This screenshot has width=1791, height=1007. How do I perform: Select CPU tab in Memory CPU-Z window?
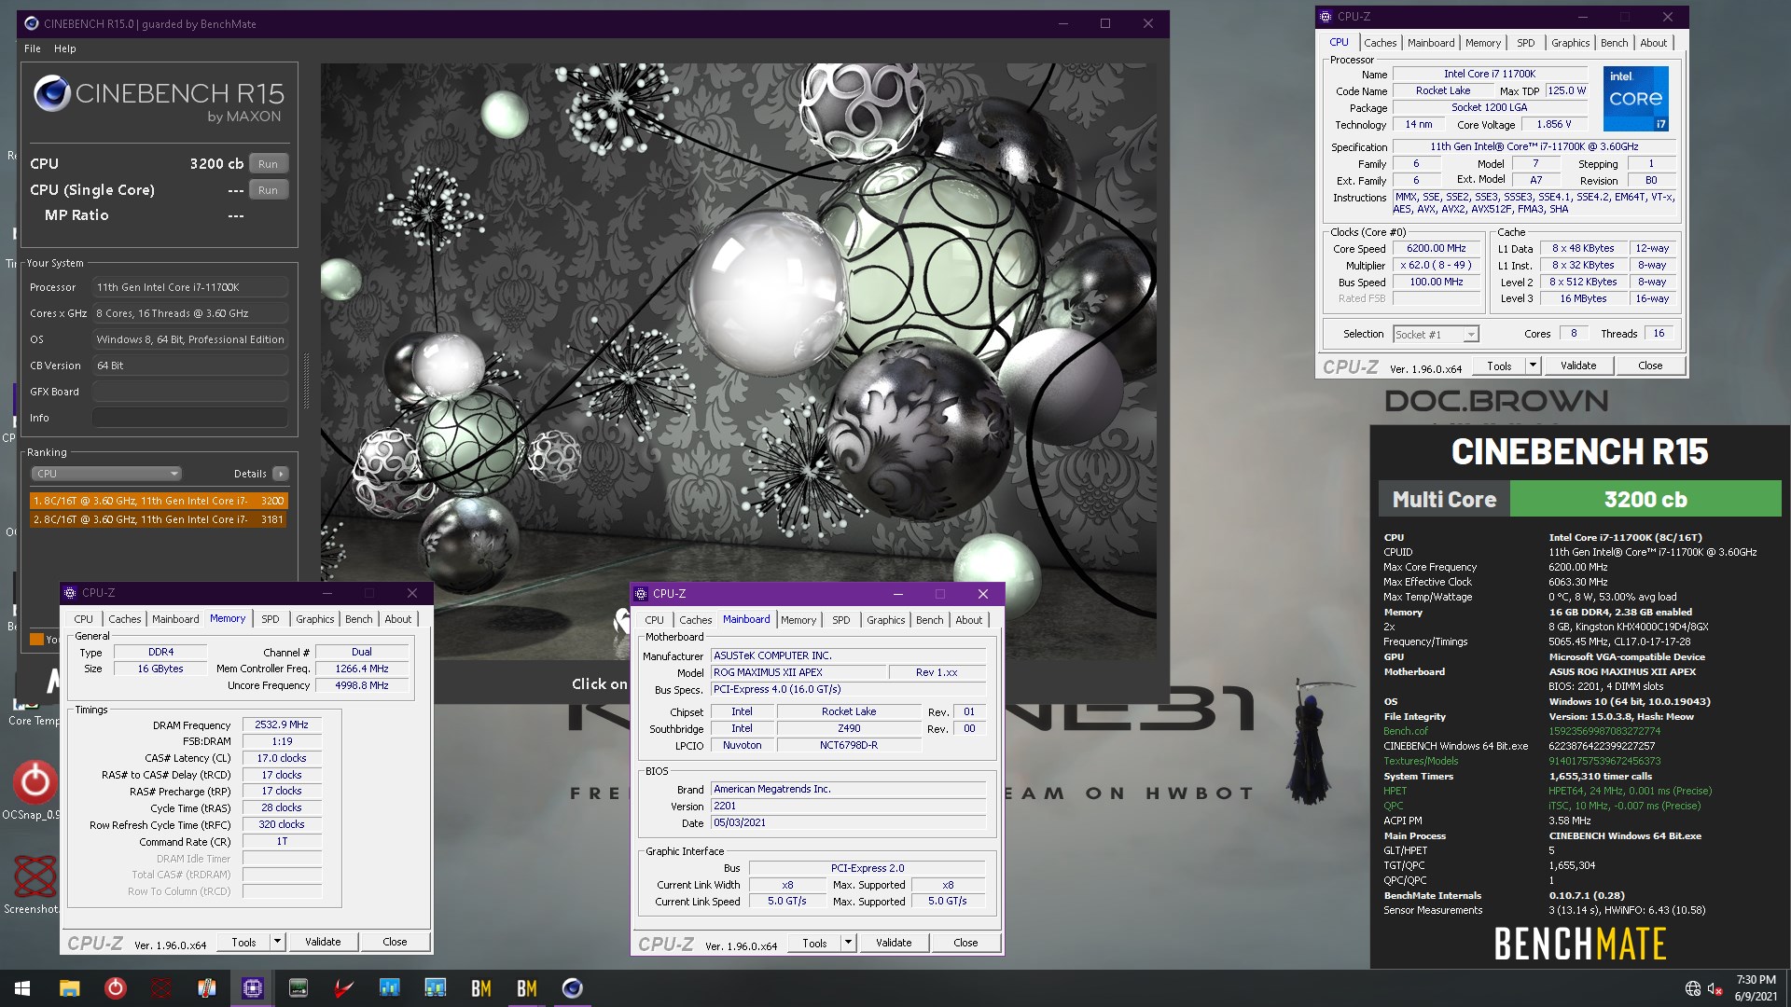pos(83,619)
